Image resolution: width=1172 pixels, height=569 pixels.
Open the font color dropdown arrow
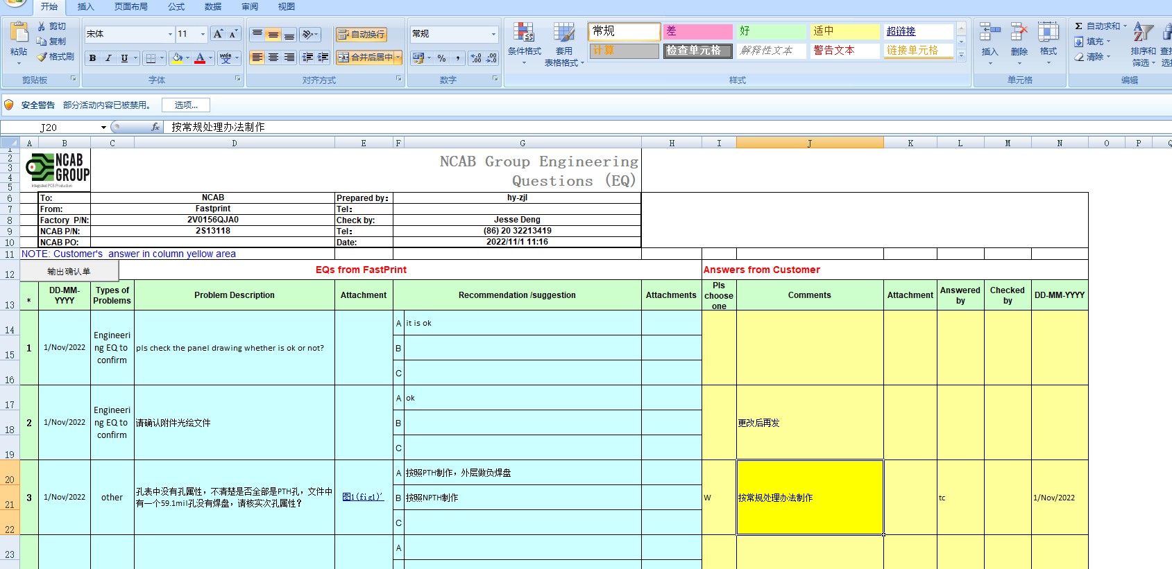210,58
